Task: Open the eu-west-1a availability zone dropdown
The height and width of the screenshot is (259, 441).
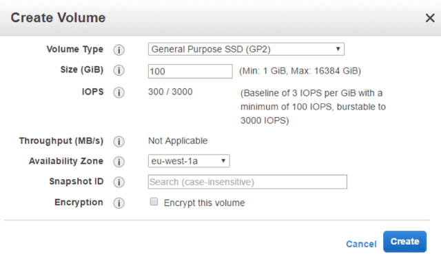Action: point(189,161)
